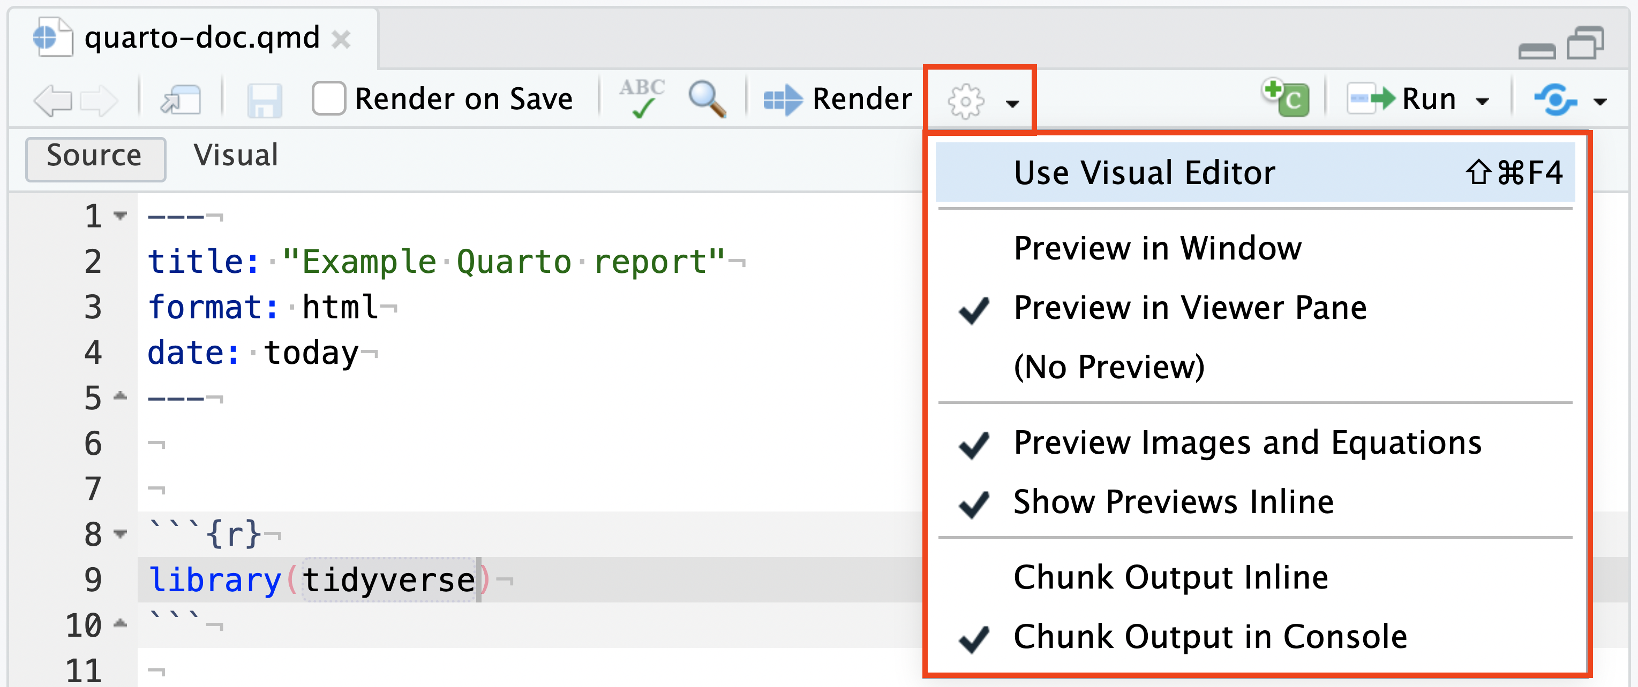Click the ```{r} chunk header line
Screen dimensions: 1638x687
click(x=213, y=535)
